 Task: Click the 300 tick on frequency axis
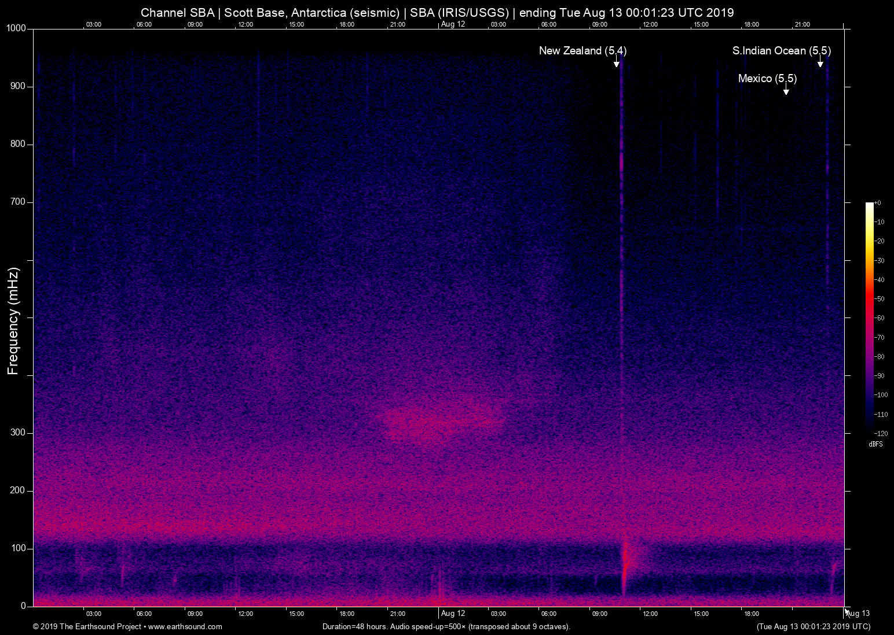(18, 433)
